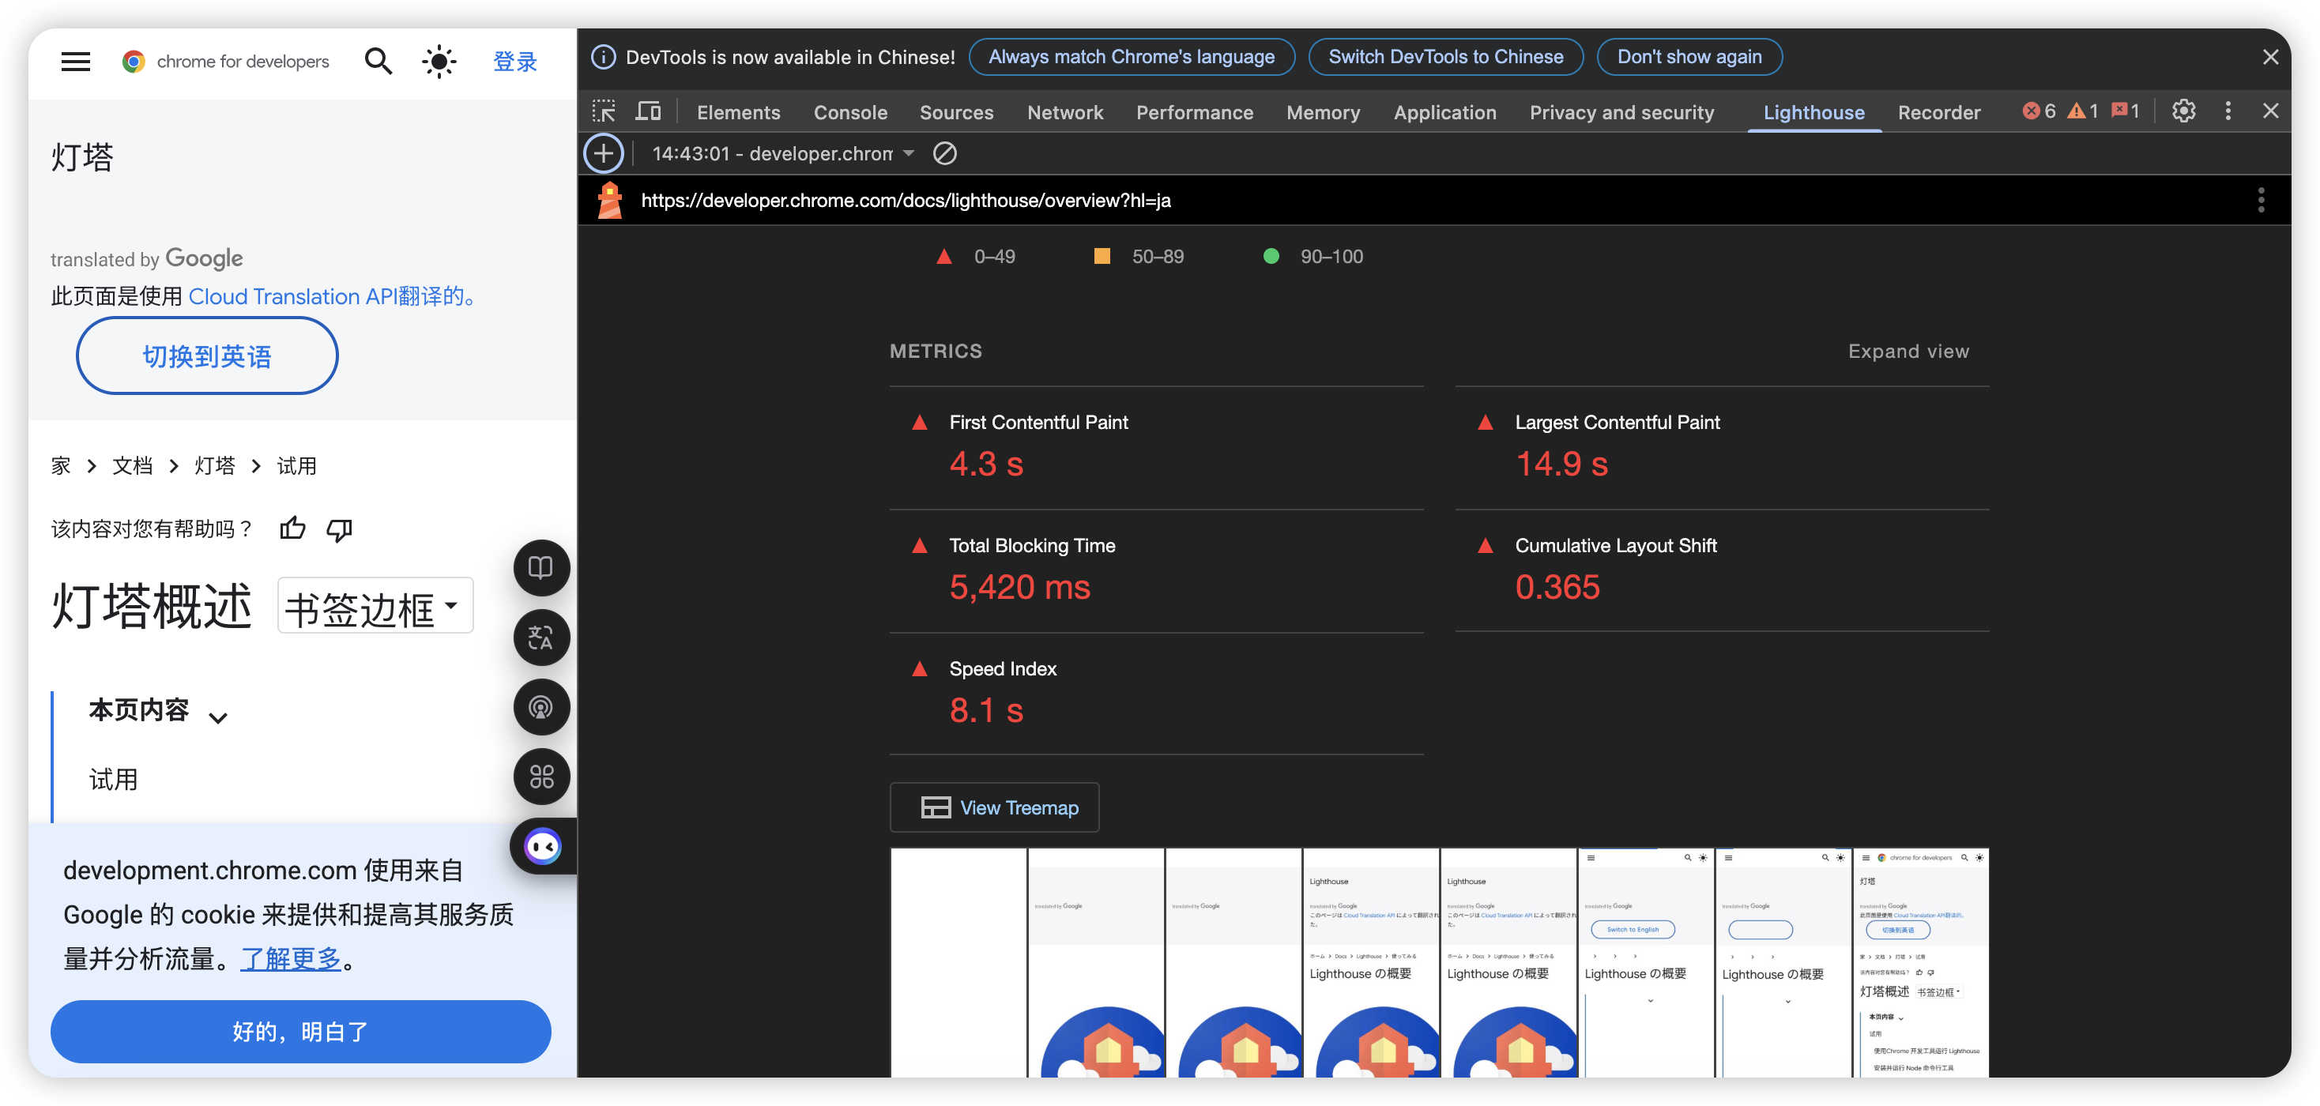2320x1106 pixels.
Task: Click the Largest Contentful Paint metric
Action: click(x=1722, y=449)
